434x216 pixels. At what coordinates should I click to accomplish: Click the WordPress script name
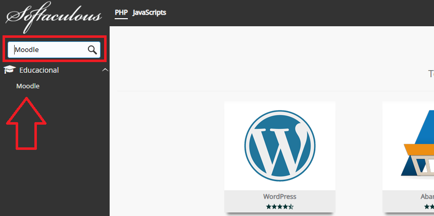279,197
